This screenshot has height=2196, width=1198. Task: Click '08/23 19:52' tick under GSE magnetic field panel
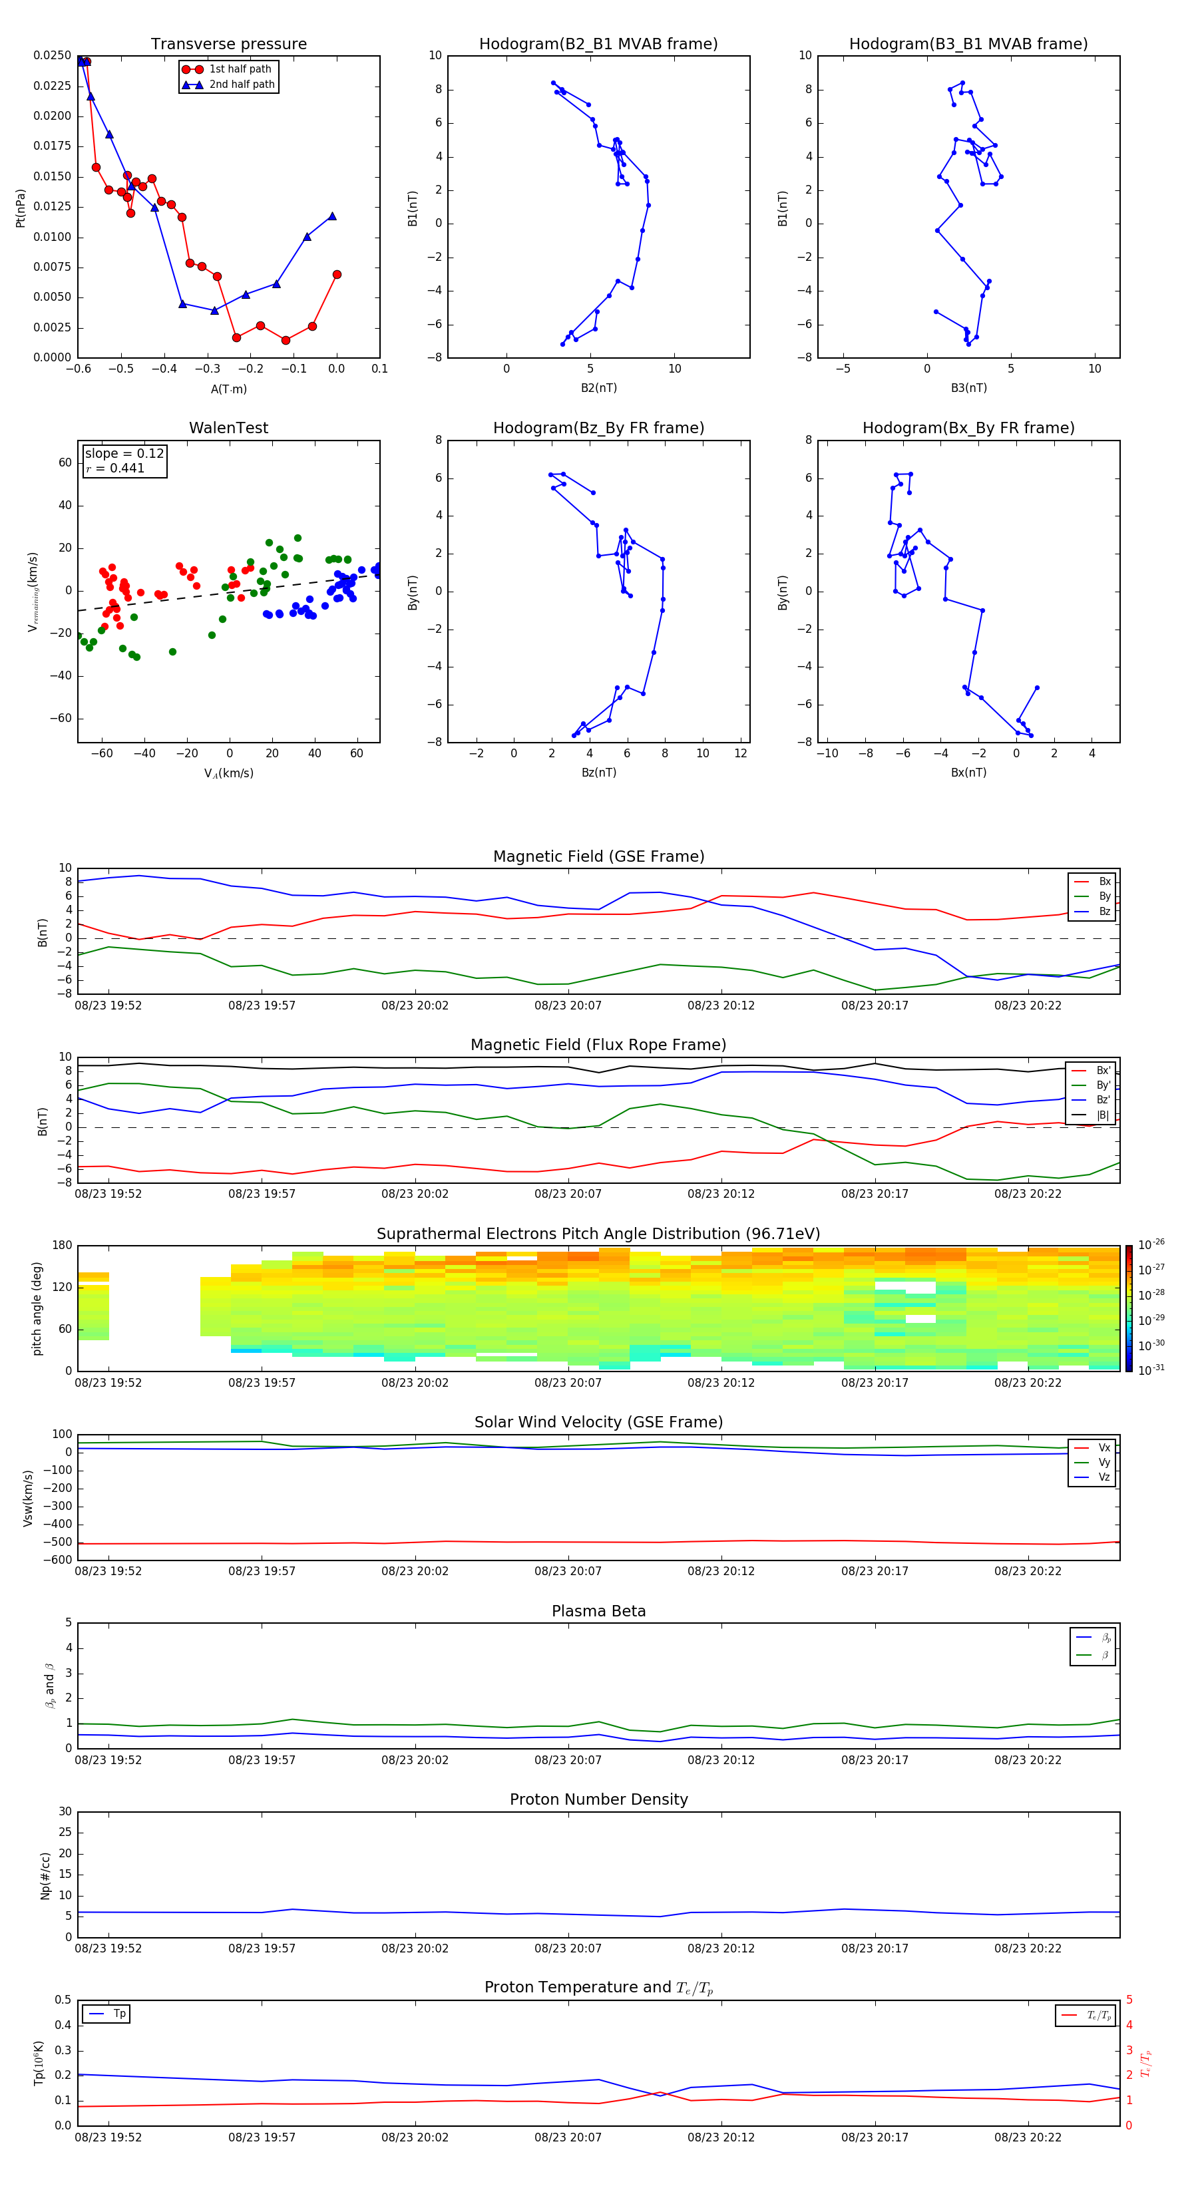click(108, 1006)
